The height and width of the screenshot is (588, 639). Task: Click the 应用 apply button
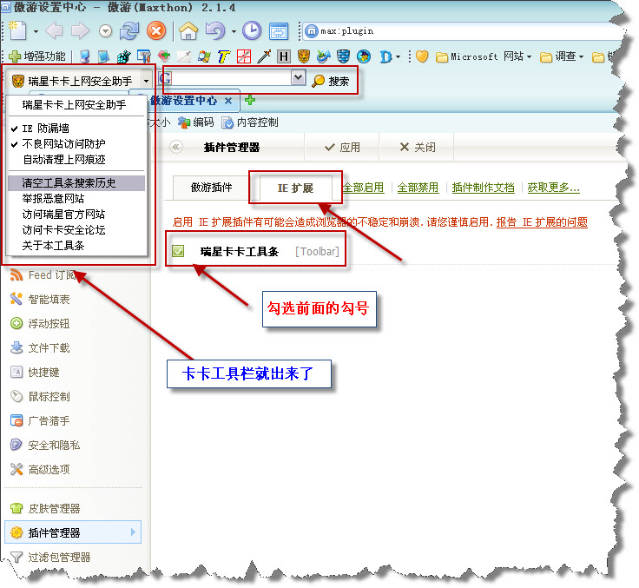click(x=342, y=147)
